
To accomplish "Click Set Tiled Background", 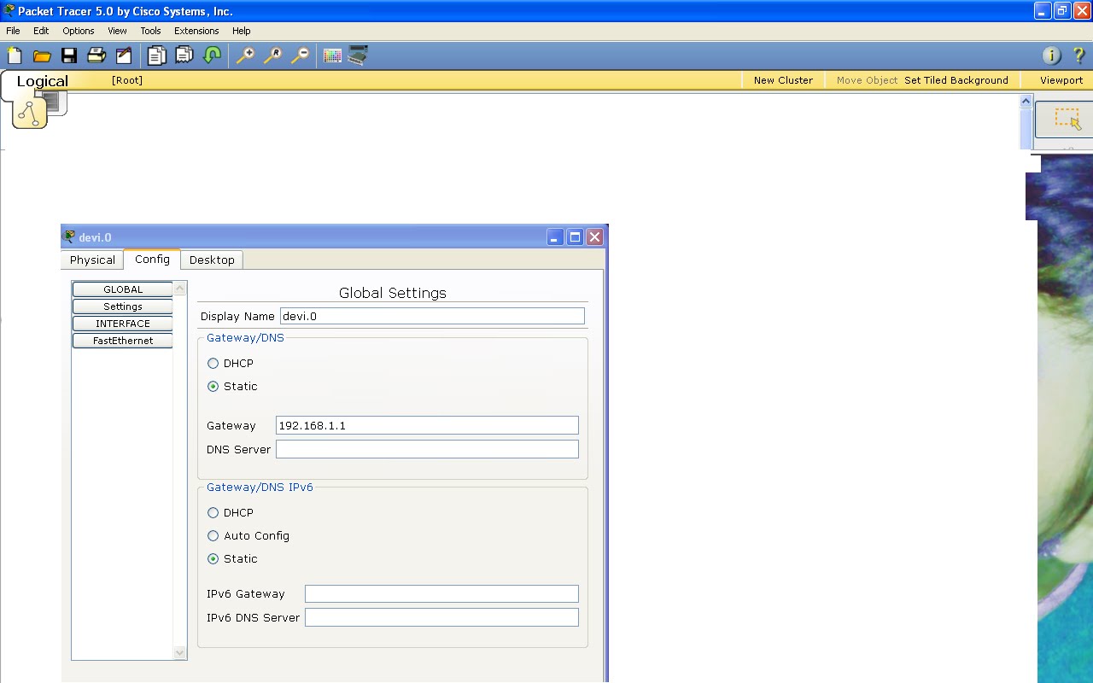I will 956,80.
